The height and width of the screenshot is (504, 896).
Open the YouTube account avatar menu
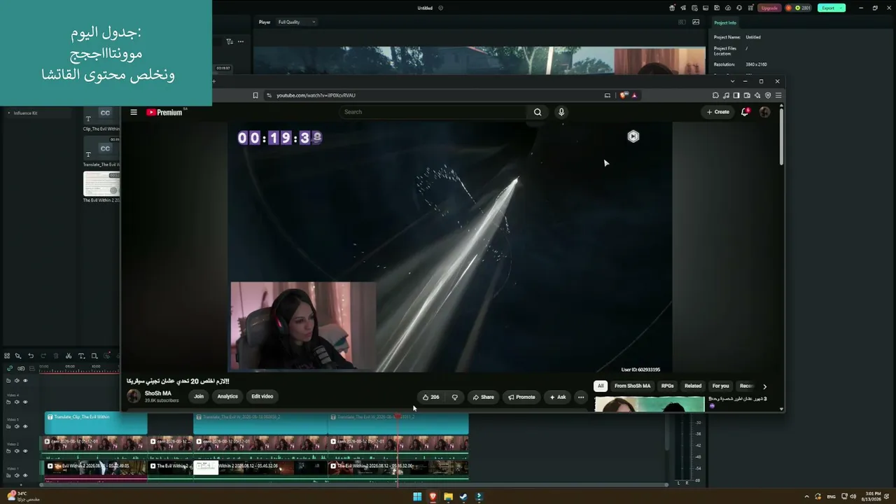tap(764, 112)
